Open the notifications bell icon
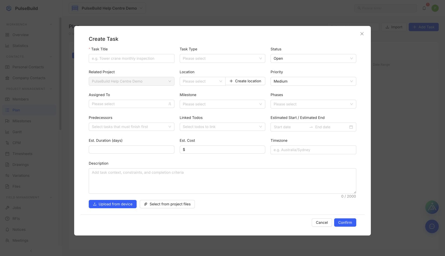Viewport: 445px width, 256px height. [424, 8]
